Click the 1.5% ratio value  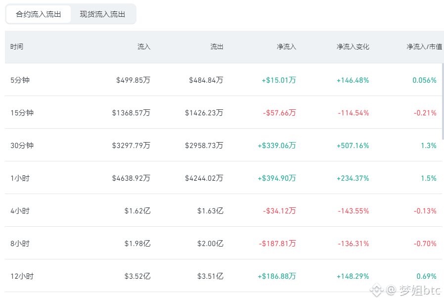(429, 178)
